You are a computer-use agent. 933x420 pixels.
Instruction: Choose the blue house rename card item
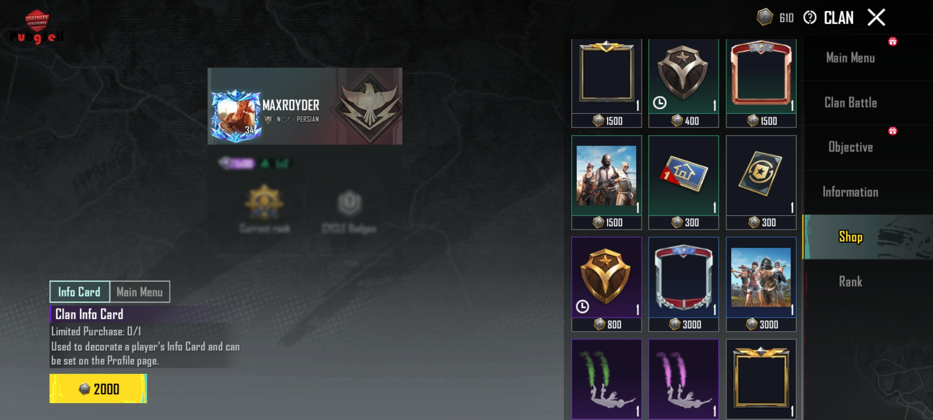click(x=683, y=182)
